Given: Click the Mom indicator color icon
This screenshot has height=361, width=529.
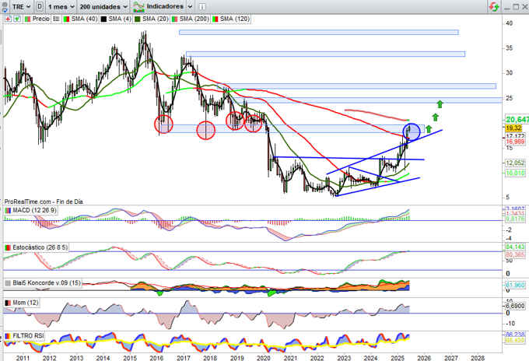Looking at the screenshot, I should 8,303.
